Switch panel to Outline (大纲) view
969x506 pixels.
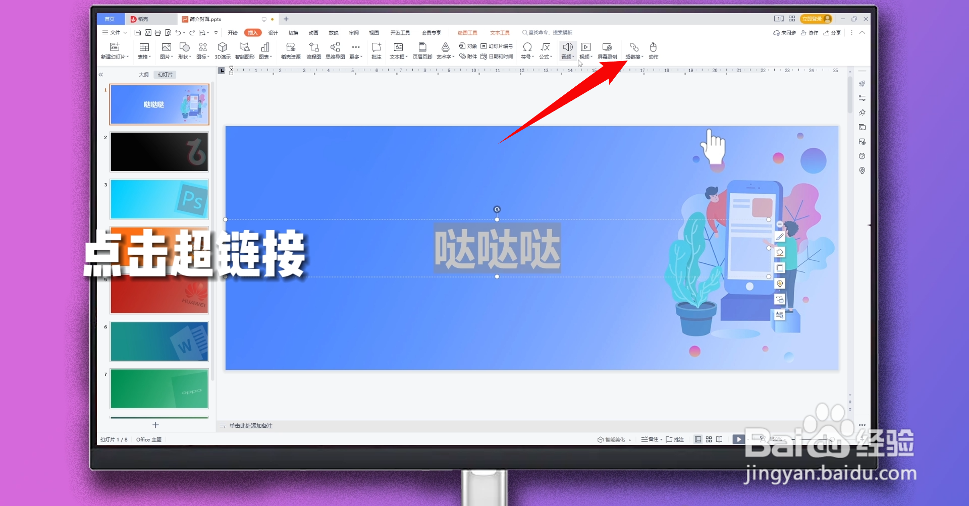[x=144, y=75]
